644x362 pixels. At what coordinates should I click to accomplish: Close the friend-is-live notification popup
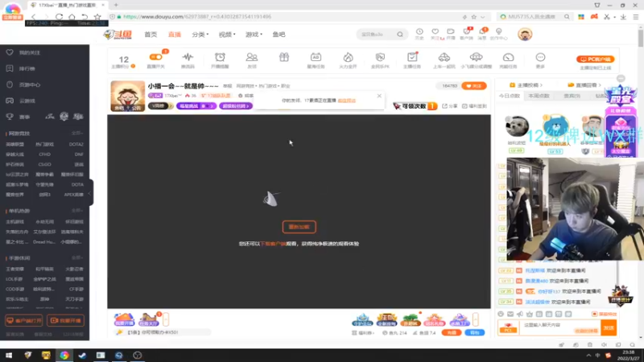pos(379,96)
